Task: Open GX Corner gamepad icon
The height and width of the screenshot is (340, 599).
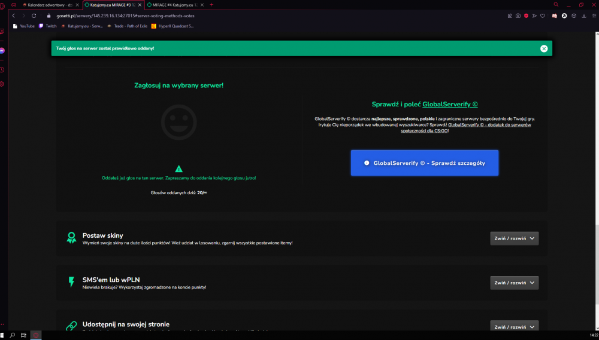Action: [x=14, y=5]
